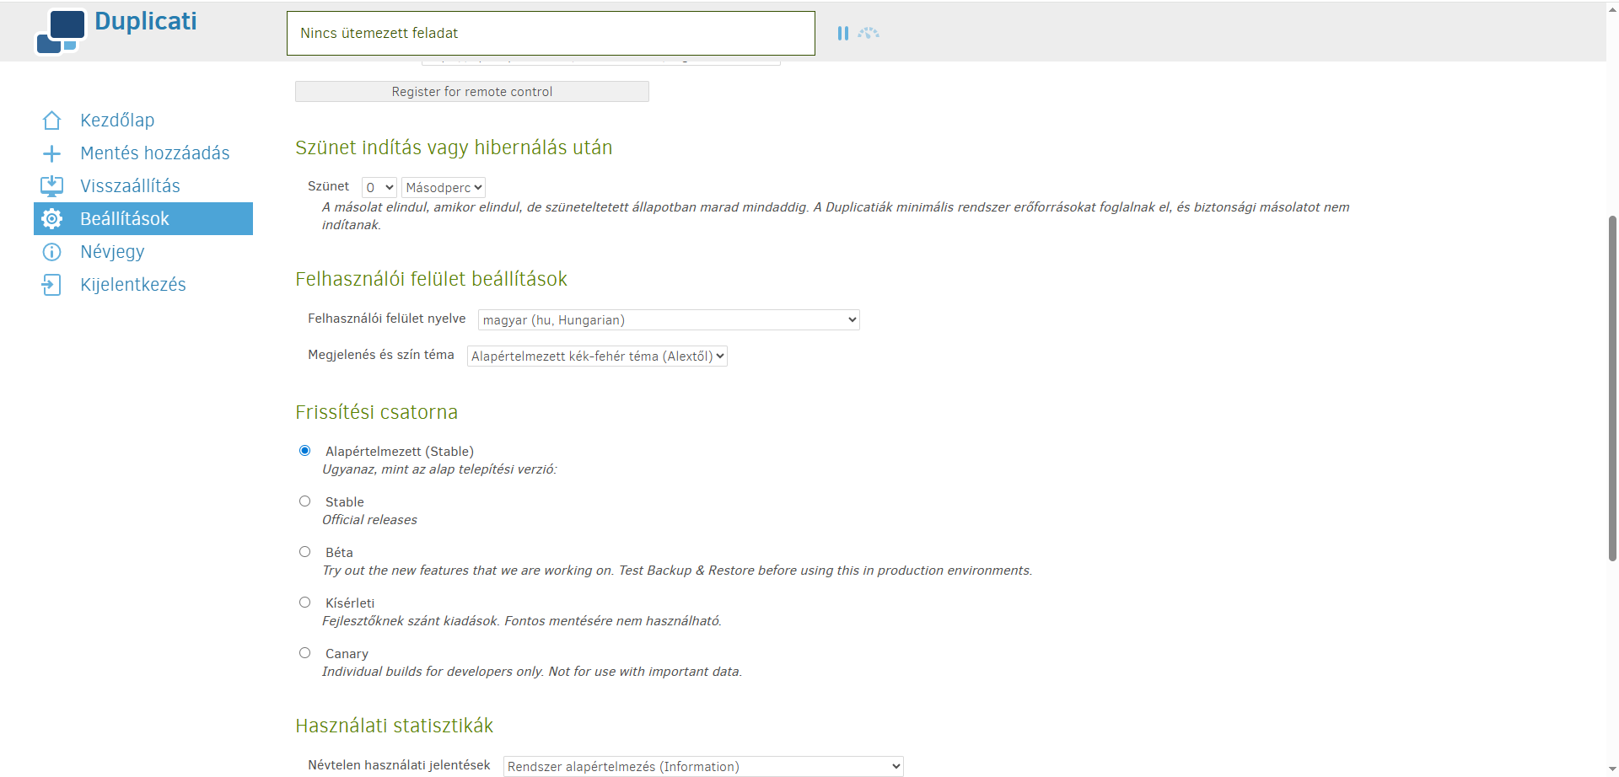
Task: Click the Visszaállítás restore icon
Action: coord(51,186)
